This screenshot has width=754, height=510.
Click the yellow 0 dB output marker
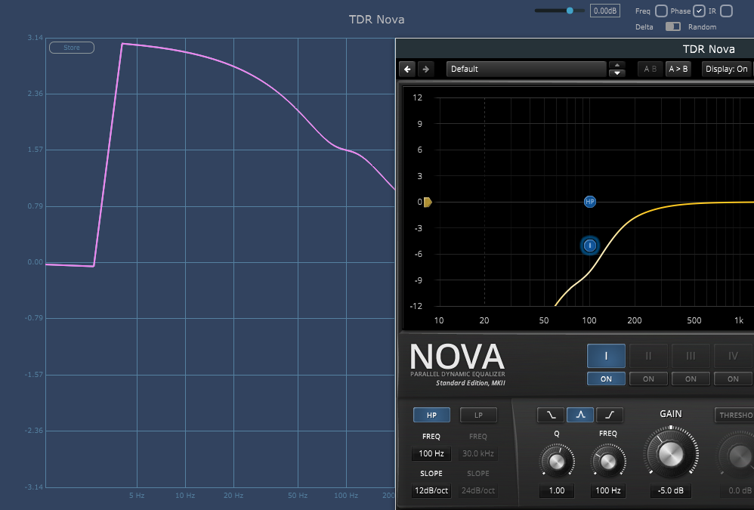click(428, 202)
